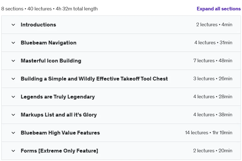Screen dimensions: 242x161
Task: Open the Introductions section title
Action: pyautogui.click(x=38, y=25)
